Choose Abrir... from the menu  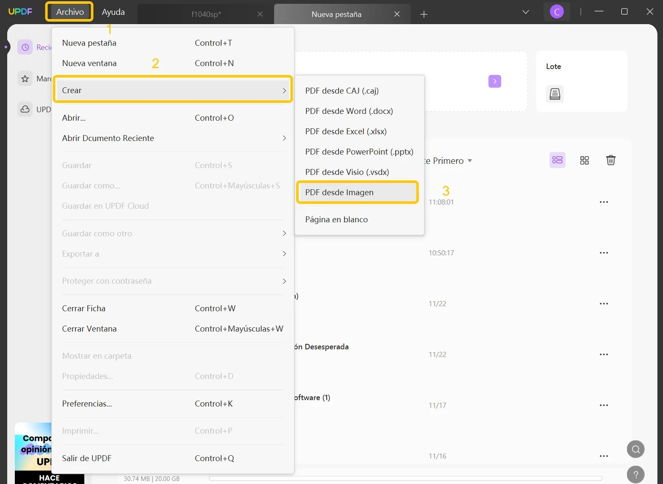point(173,118)
